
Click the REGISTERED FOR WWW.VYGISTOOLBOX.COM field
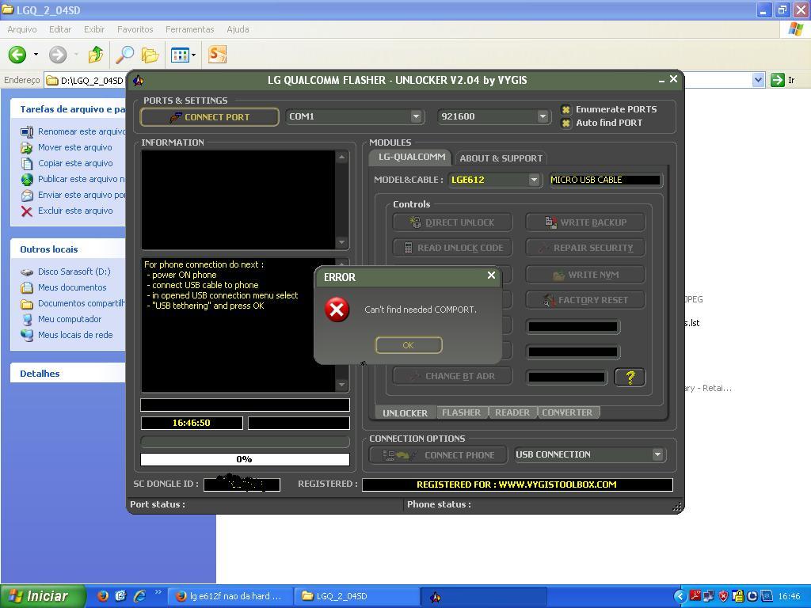point(517,484)
